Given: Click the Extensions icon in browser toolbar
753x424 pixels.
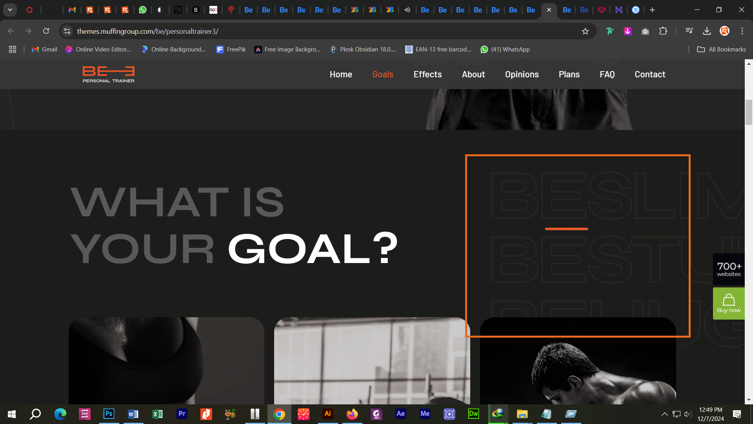Looking at the screenshot, I should tap(663, 31).
